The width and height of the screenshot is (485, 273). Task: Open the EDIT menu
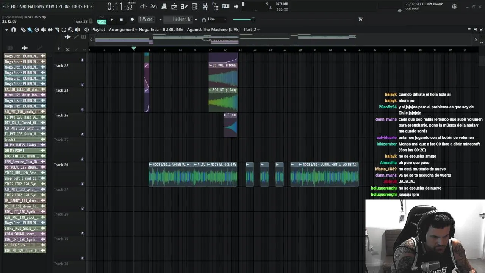(14, 6)
